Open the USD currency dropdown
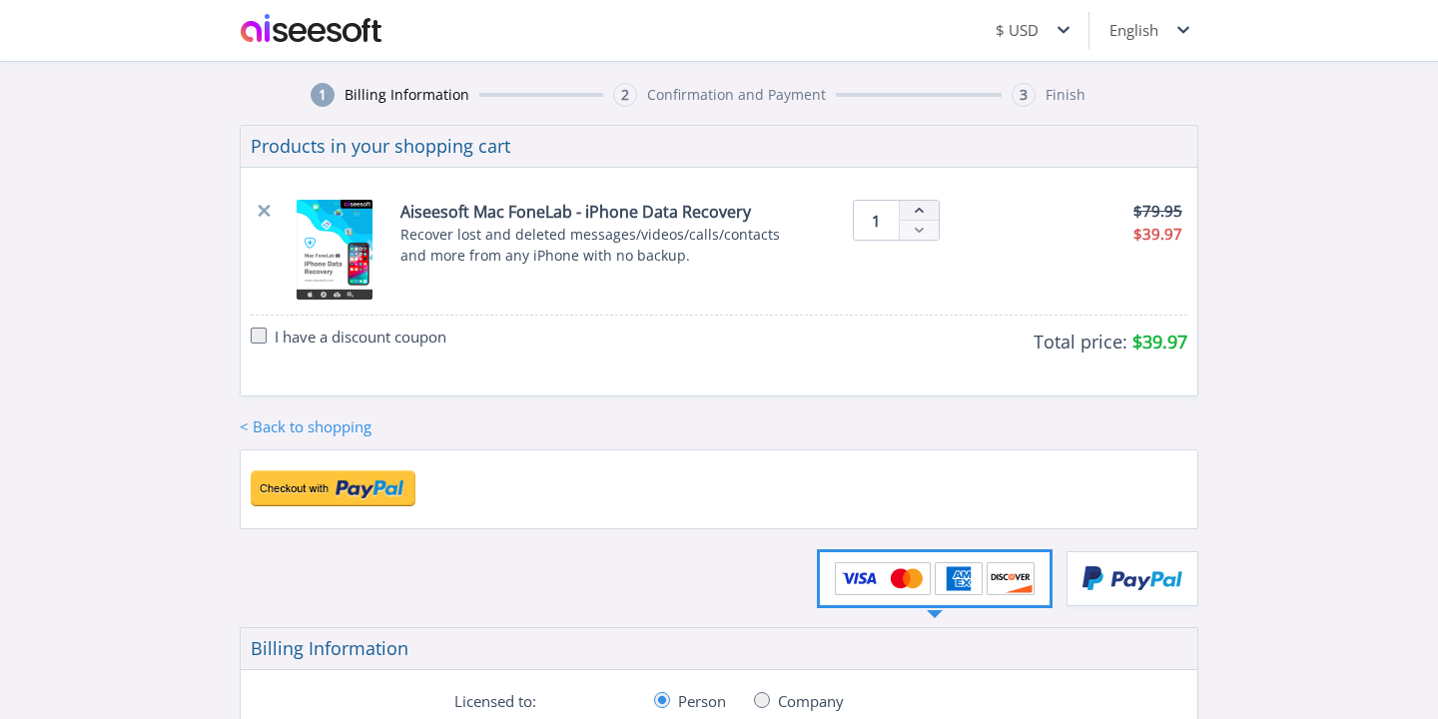This screenshot has width=1438, height=719. tap(1033, 30)
